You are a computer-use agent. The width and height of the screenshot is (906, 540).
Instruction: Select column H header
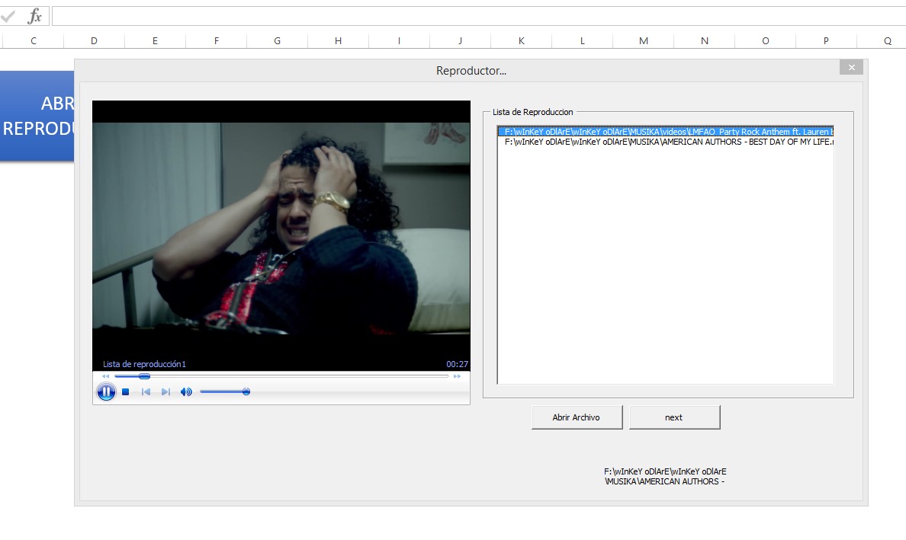tap(338, 41)
